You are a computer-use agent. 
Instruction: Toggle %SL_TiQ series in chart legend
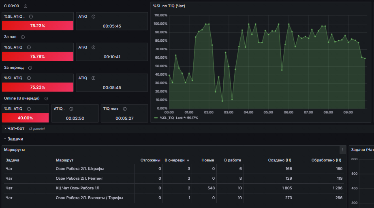click(x=167, y=118)
